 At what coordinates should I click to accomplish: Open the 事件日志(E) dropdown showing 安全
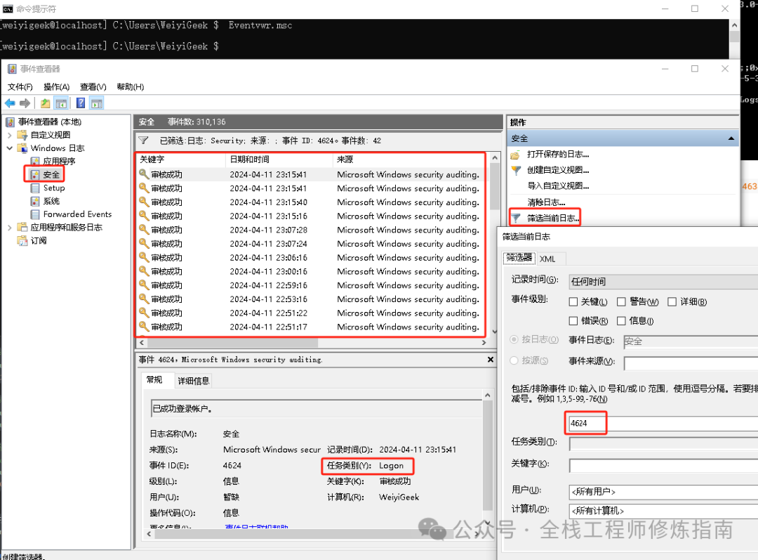tap(691, 341)
